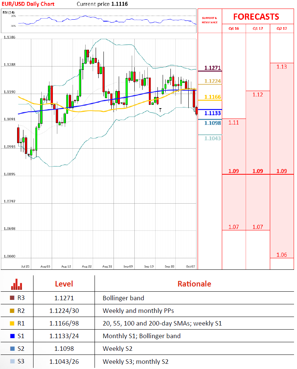
Task: Click the Current price 1.1116 text
Action: tap(102, 4)
